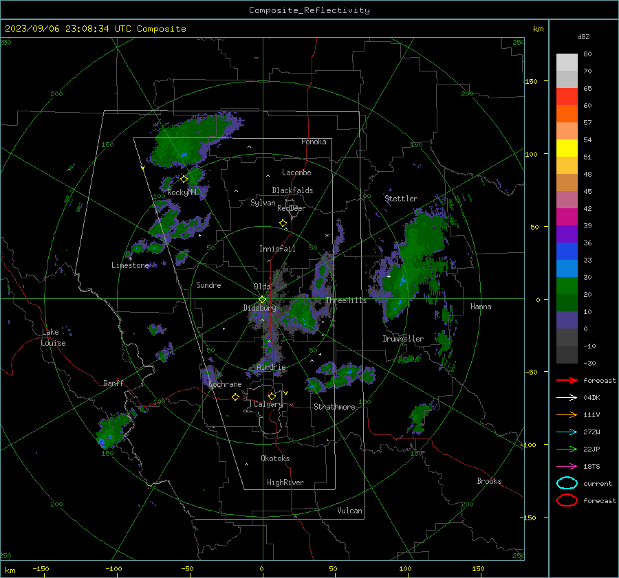
Task: Click the white 04DK arrow legend icon
Action: tap(567, 397)
